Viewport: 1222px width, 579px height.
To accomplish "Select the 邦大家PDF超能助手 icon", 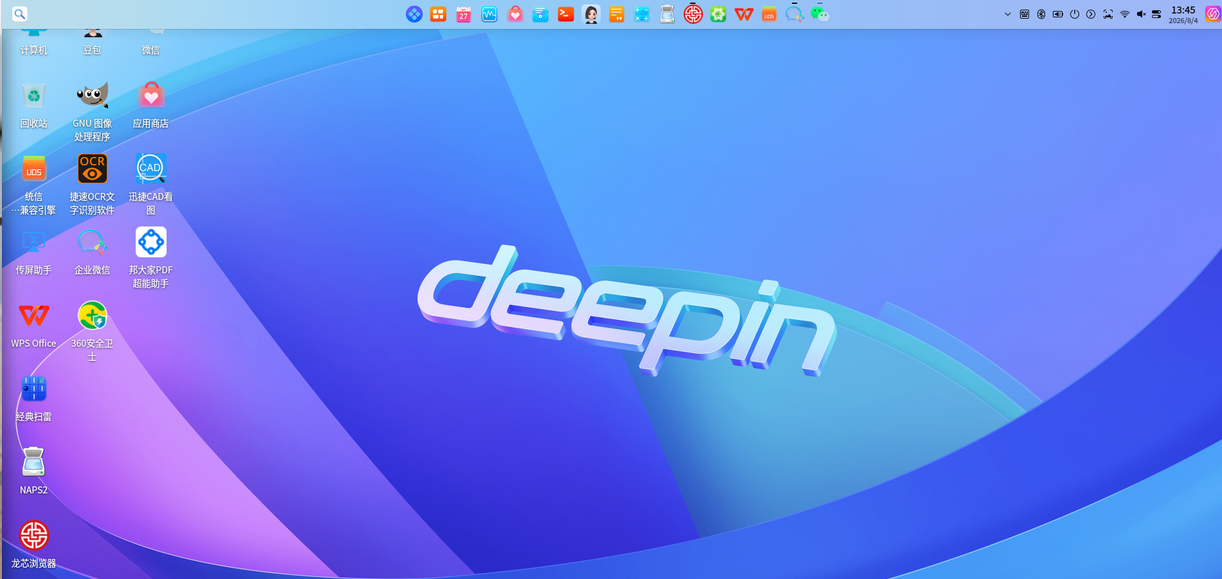I will pos(150,257).
